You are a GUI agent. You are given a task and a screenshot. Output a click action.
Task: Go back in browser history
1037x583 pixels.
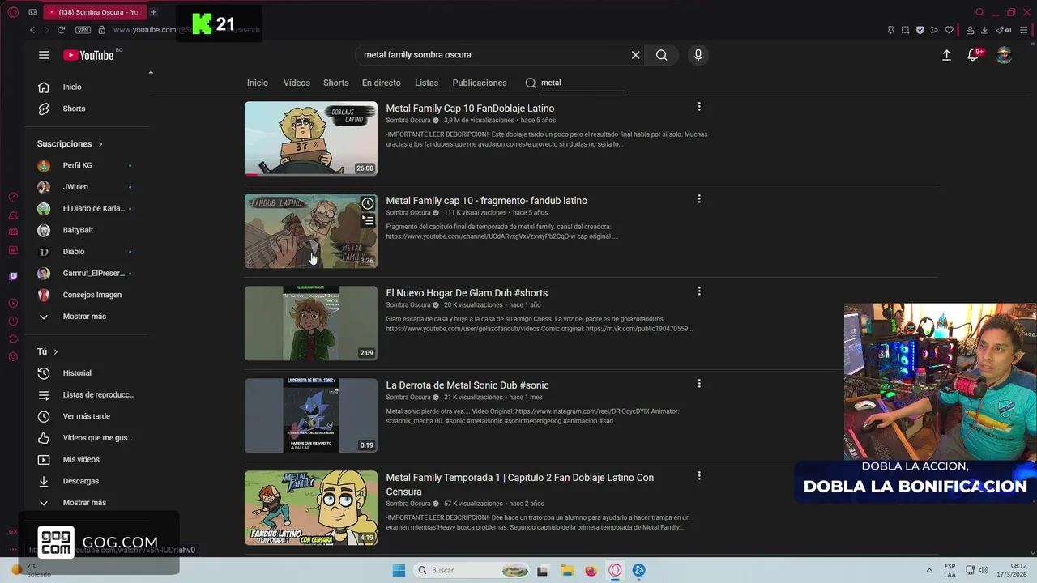click(32, 30)
